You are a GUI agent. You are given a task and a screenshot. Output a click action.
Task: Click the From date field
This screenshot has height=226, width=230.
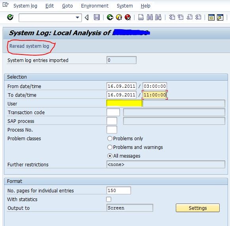(122, 86)
